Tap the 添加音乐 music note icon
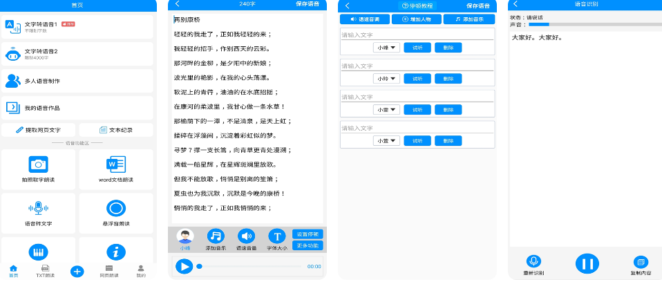 (216, 236)
